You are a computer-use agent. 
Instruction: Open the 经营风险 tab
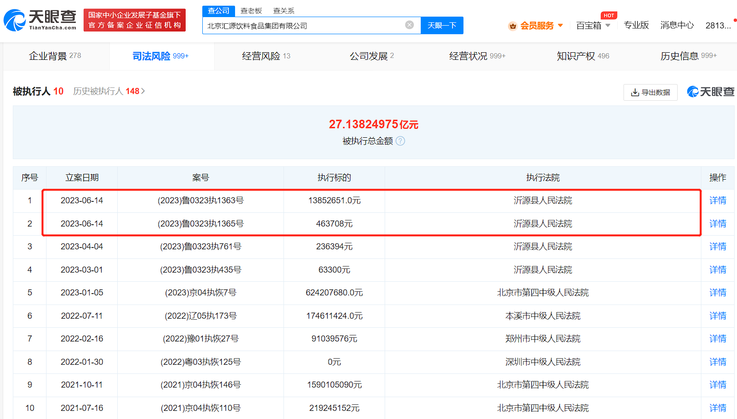click(261, 55)
